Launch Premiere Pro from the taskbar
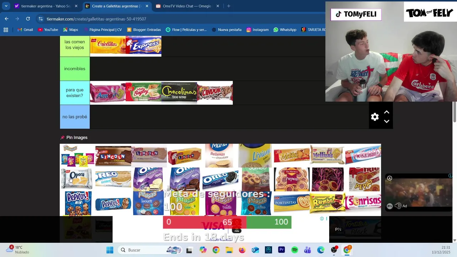Viewport: 457px width, 257px height. [281, 250]
